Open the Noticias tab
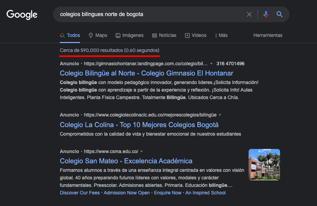Screen dimensions: 317x206 click(x=164, y=35)
